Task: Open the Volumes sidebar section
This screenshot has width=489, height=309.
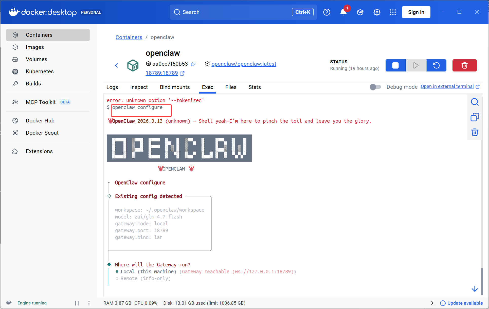Action: [48, 59]
